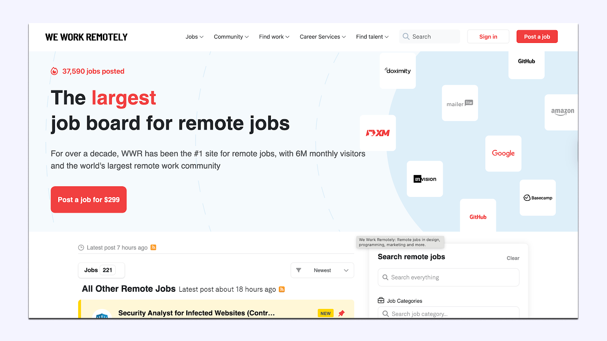The height and width of the screenshot is (341, 607).
Task: Click the filter funnel icon
Action: (299, 270)
